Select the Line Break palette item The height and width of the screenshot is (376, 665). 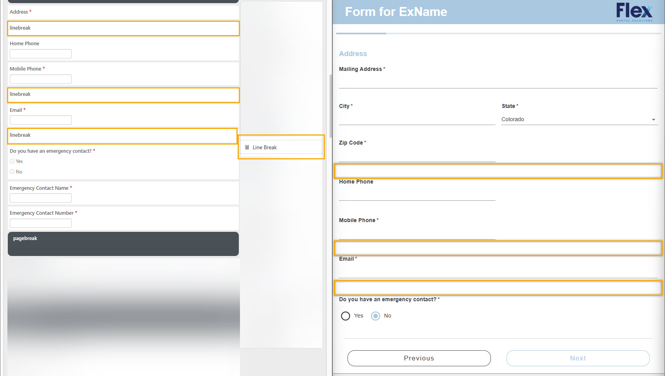(281, 147)
